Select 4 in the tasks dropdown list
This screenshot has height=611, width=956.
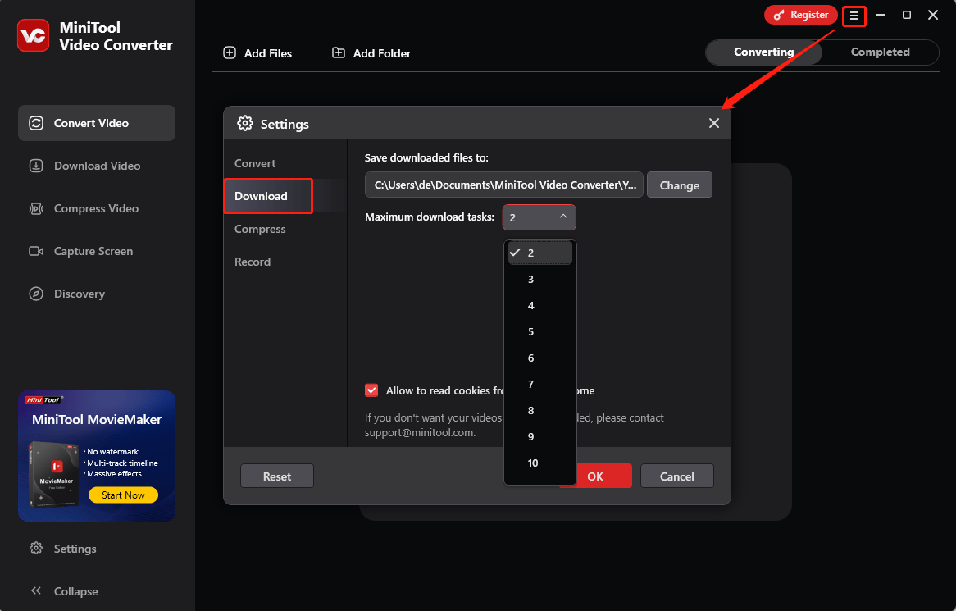pyautogui.click(x=540, y=305)
